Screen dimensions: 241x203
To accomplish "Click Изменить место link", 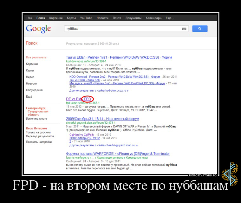I will click(x=36, y=119).
